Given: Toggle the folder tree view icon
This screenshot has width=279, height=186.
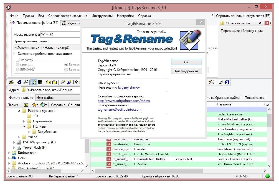Looking at the screenshot, I should tap(34, 82).
